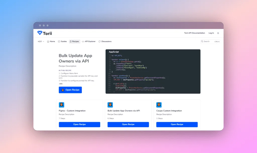Click the '1 Steps' text
The width and height of the screenshot is (257, 153).
(159, 119)
